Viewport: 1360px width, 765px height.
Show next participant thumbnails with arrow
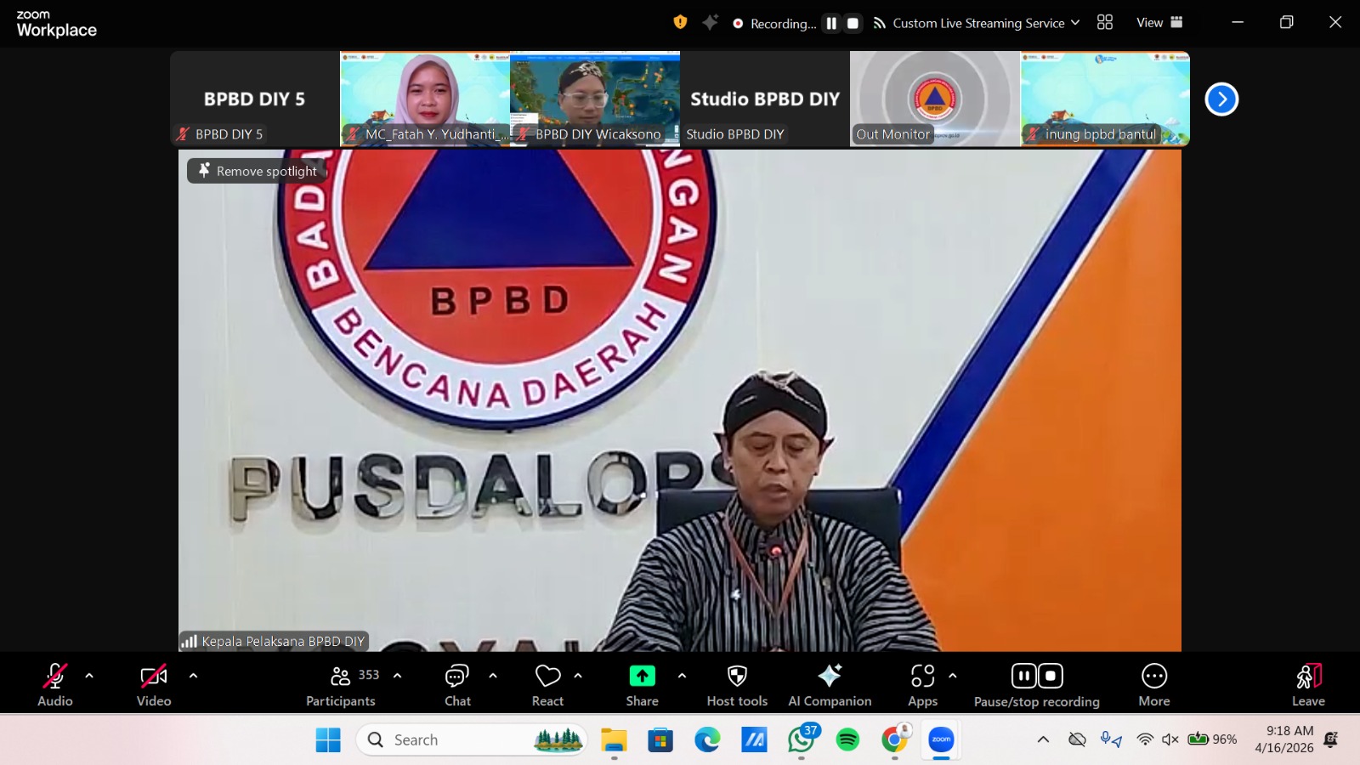coord(1221,99)
